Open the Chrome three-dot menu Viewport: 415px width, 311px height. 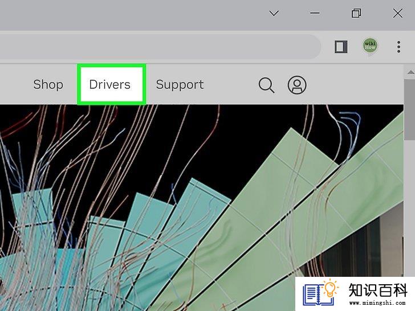pos(398,47)
